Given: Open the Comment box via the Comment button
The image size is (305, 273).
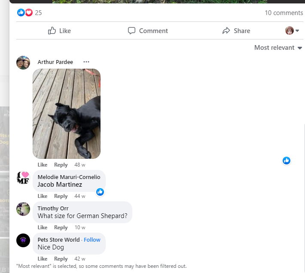Looking at the screenshot, I should (x=148, y=30).
